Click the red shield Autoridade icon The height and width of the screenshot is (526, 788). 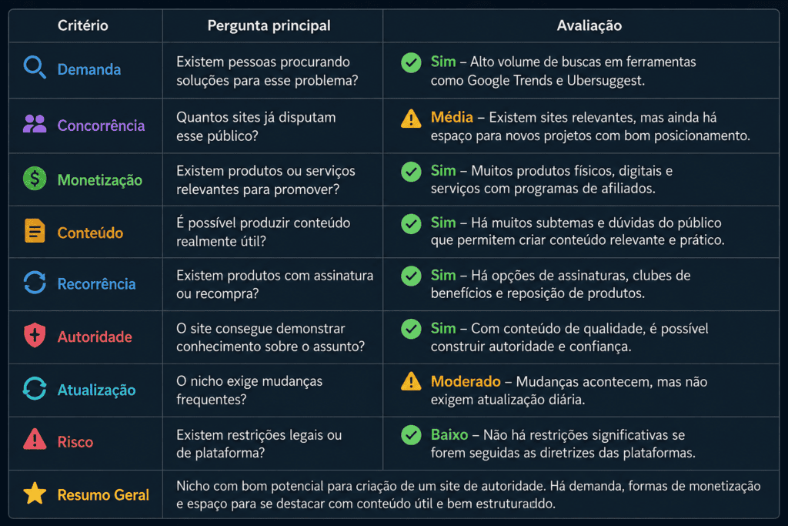point(35,335)
